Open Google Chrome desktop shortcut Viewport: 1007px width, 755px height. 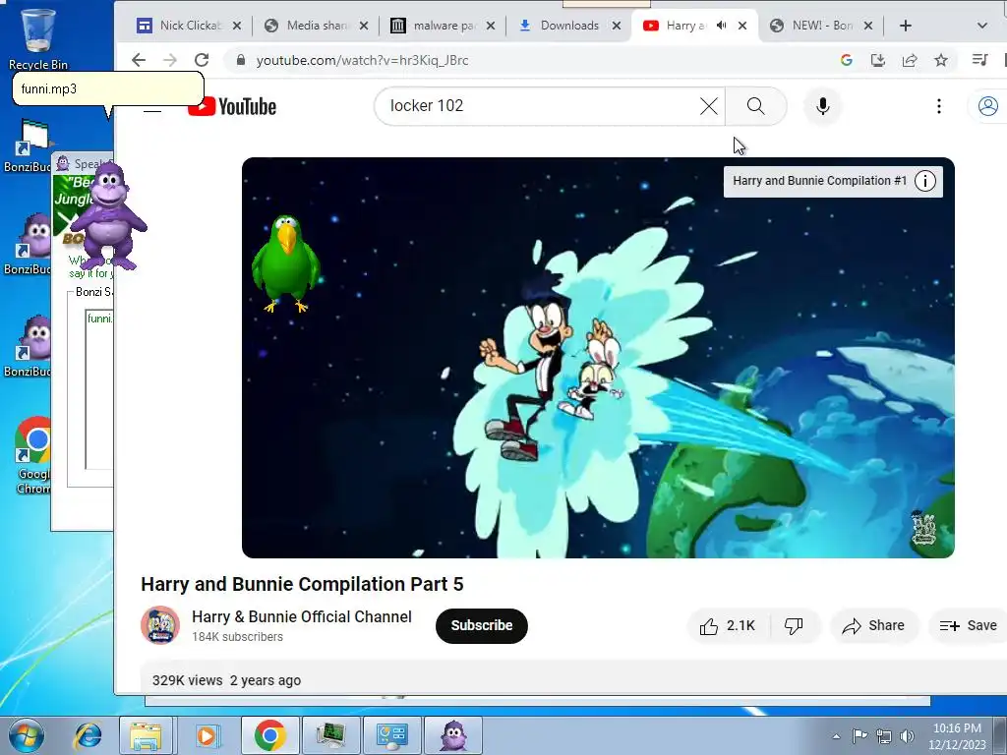(x=32, y=456)
